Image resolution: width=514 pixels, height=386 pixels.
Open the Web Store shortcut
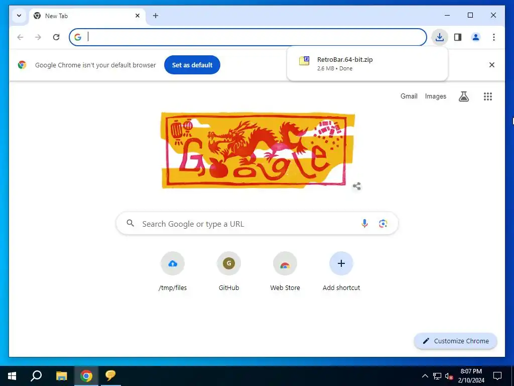pyautogui.click(x=285, y=272)
